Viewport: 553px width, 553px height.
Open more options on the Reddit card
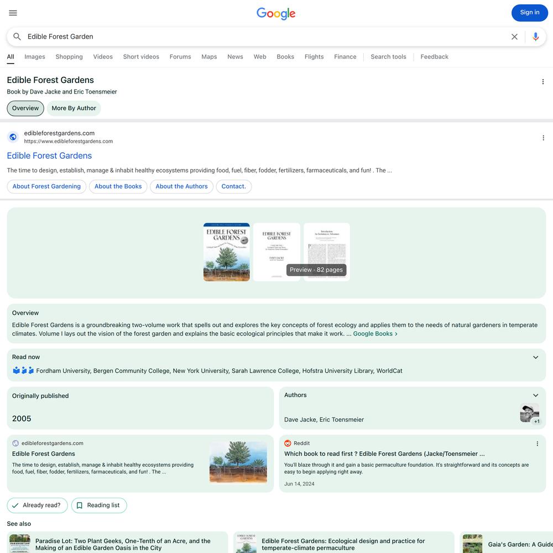click(x=537, y=444)
